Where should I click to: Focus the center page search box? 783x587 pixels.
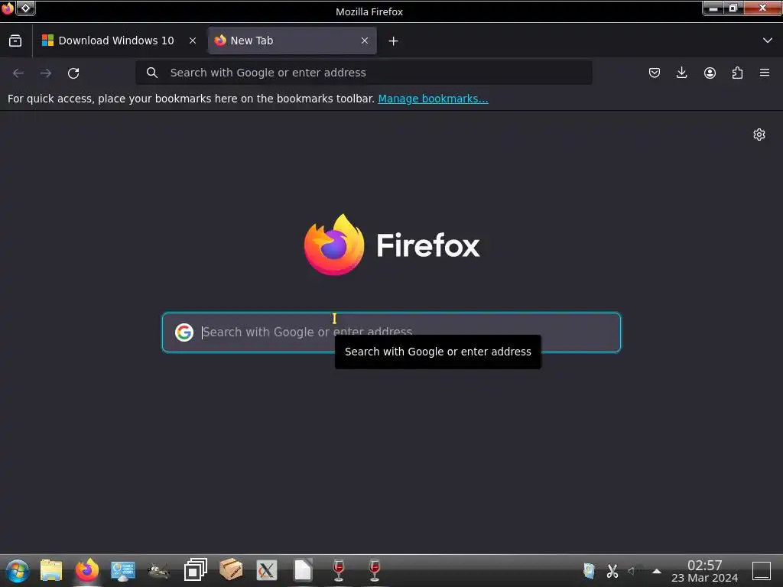tap(391, 332)
